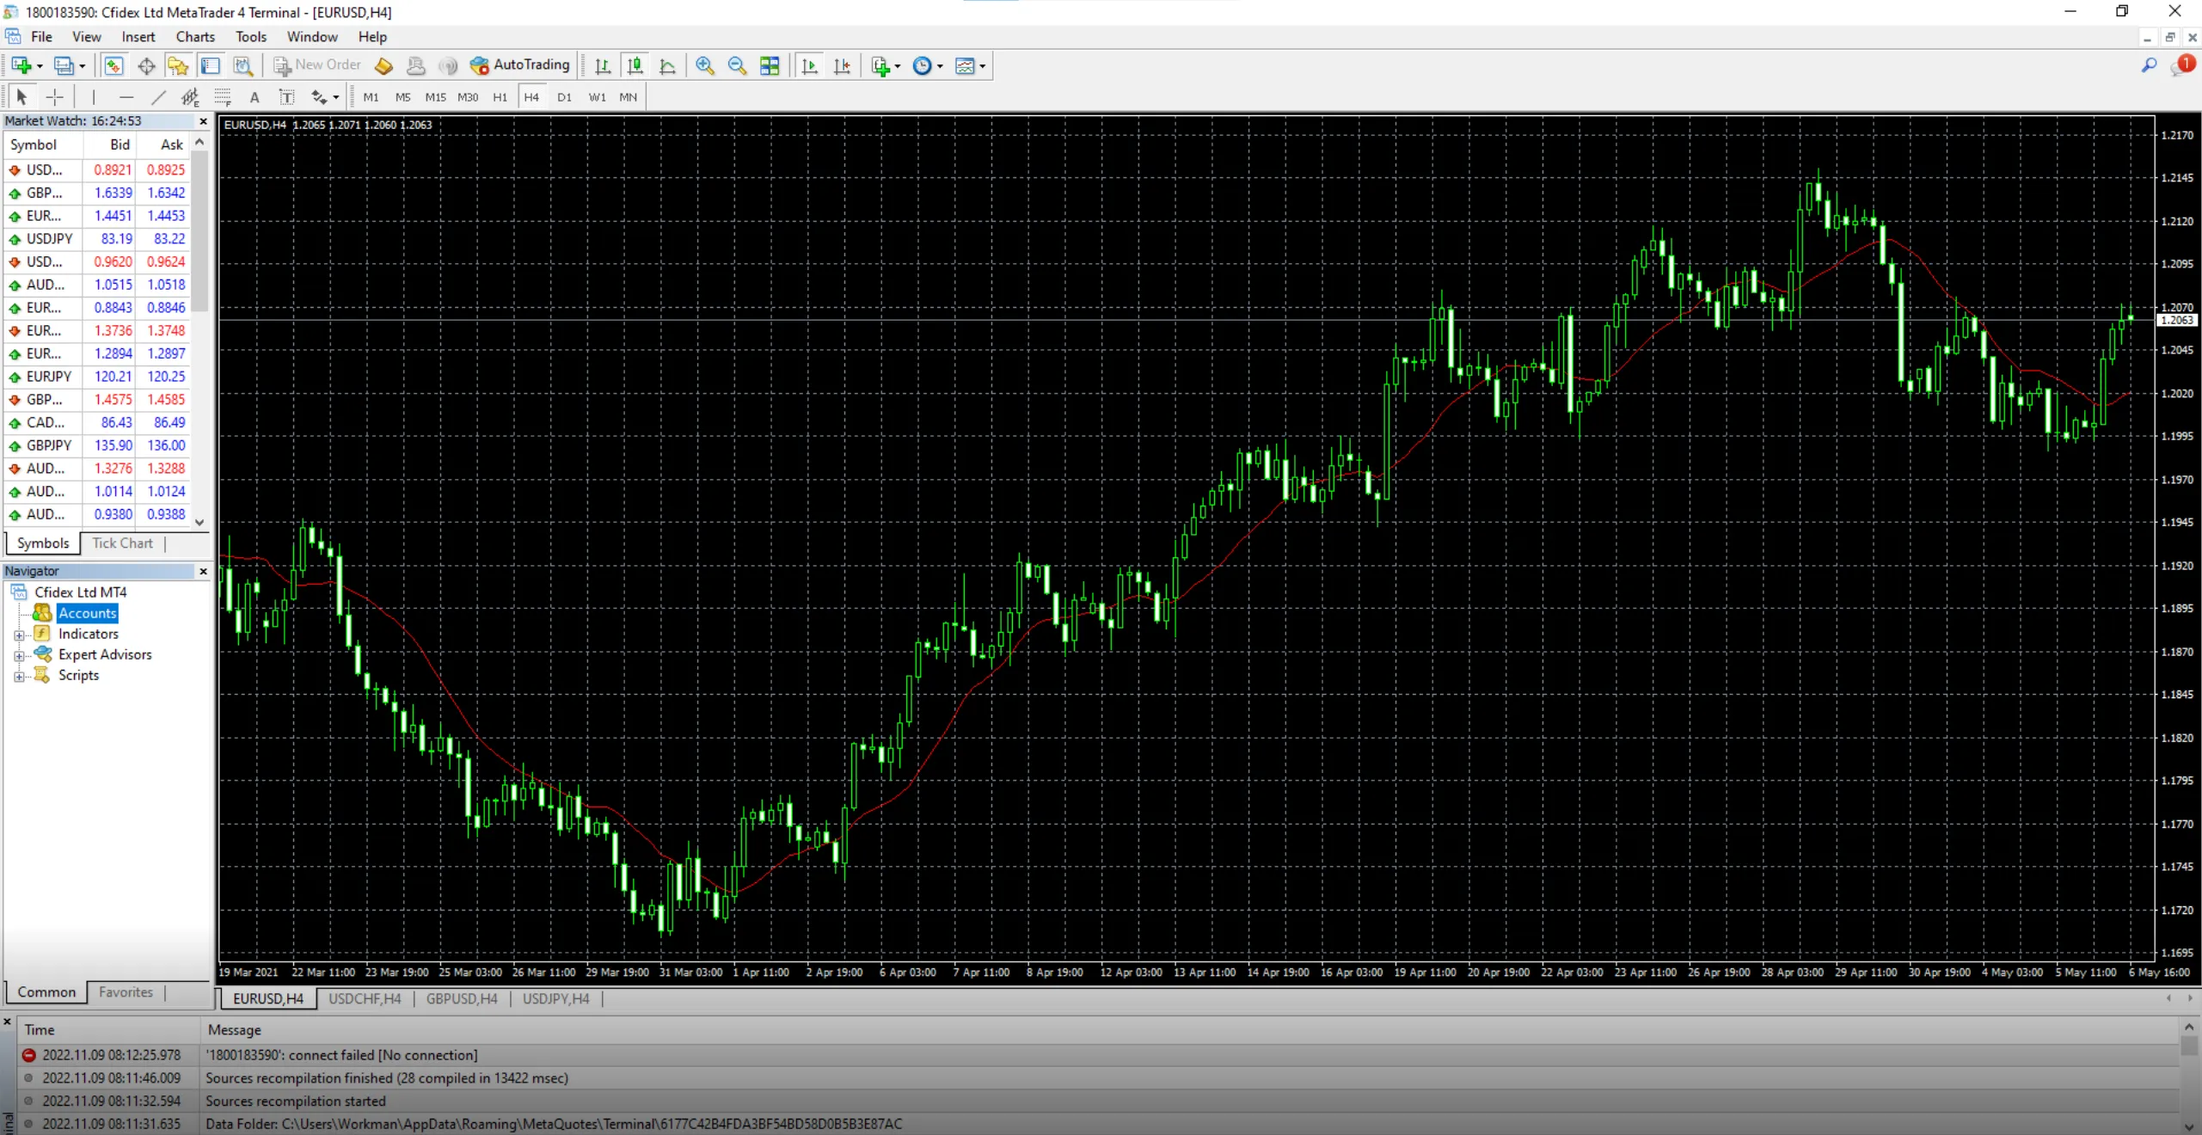Set timeframe to H1
Image resolution: width=2202 pixels, height=1135 pixels.
pyautogui.click(x=500, y=97)
